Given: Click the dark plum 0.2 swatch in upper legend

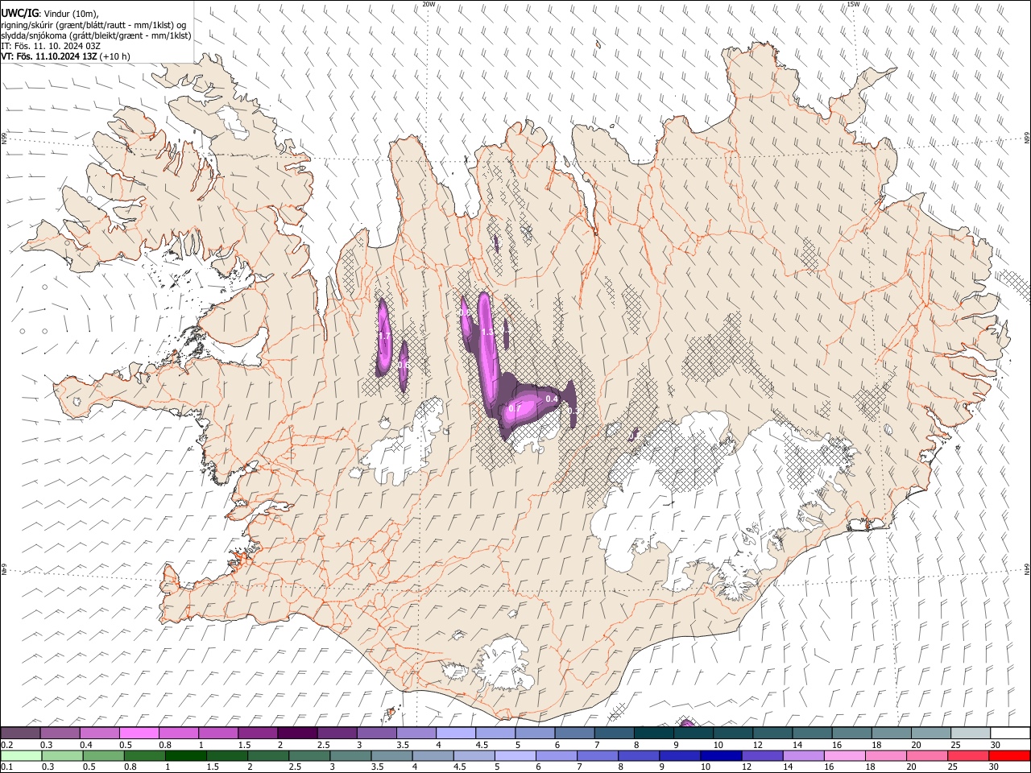Looking at the screenshot, I should tap(20, 734).
